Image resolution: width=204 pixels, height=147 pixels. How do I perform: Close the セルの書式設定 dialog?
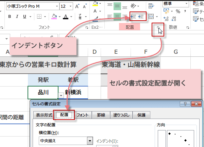196,104
